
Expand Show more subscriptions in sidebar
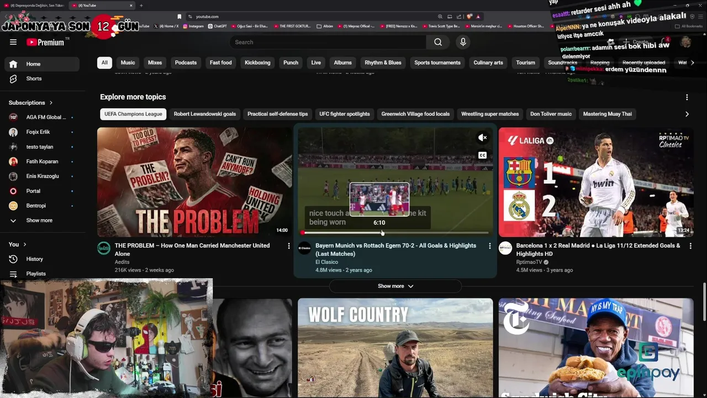(42, 221)
